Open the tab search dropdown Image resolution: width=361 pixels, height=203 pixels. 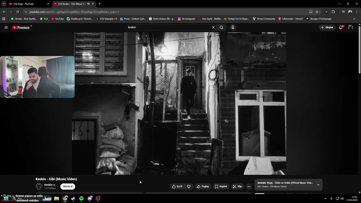(x=3, y=4)
